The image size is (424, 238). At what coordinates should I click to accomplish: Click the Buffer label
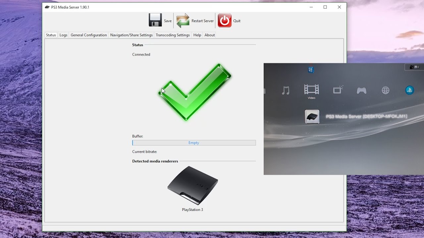point(138,136)
